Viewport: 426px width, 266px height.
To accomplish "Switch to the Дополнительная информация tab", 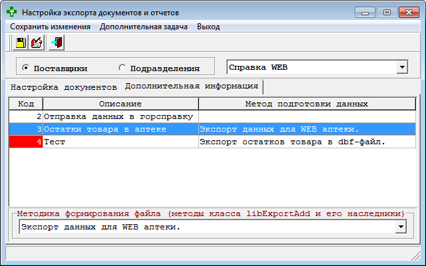I will coord(192,86).
